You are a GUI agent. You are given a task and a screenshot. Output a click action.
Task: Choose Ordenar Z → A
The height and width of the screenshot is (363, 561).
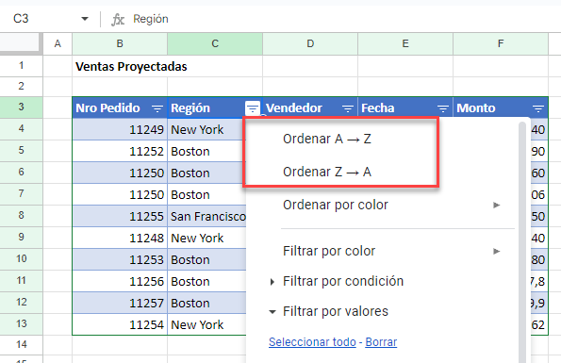coord(327,172)
